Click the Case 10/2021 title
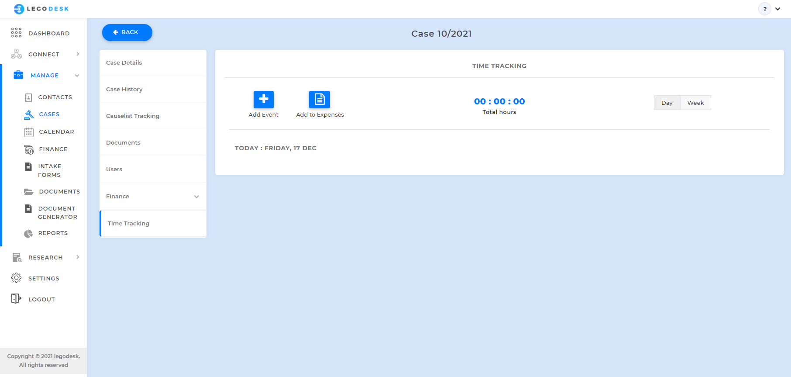This screenshot has width=791, height=377. (x=441, y=34)
